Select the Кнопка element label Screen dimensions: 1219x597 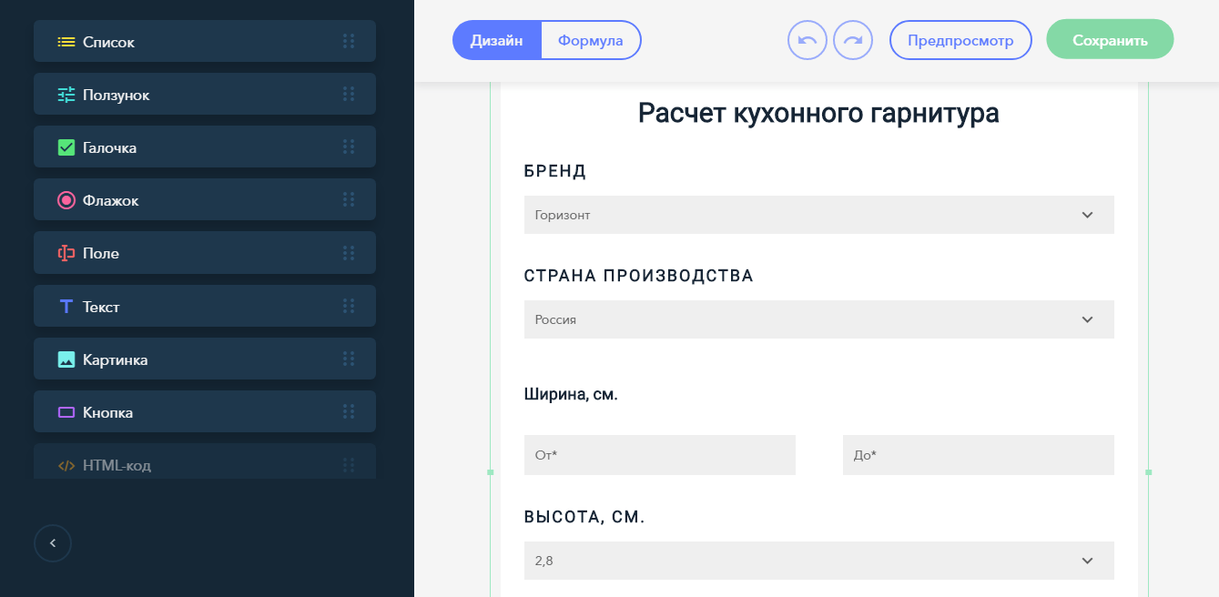107,412
